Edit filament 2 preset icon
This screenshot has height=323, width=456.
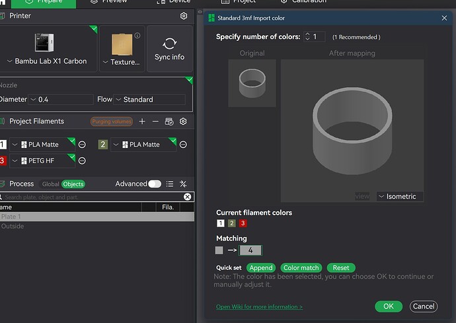(183, 145)
